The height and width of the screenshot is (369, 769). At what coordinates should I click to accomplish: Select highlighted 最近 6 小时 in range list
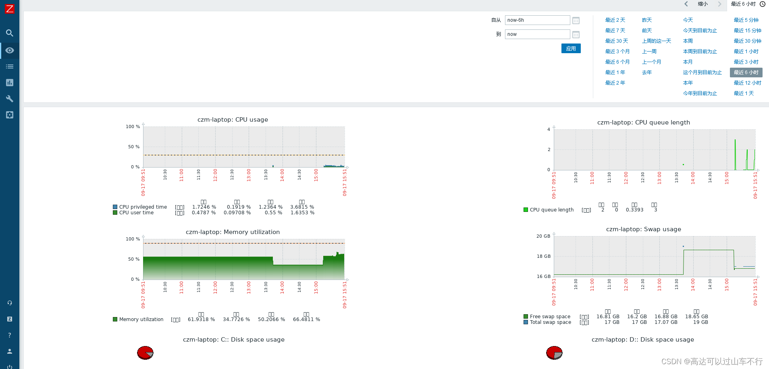click(x=746, y=73)
